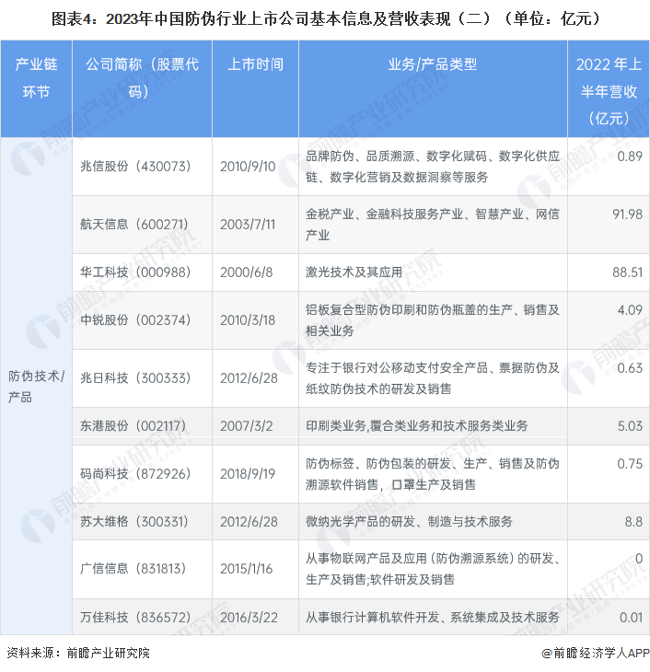
Task: Click business text '防伪标签、防伪包装的研发'
Action: [378, 464]
